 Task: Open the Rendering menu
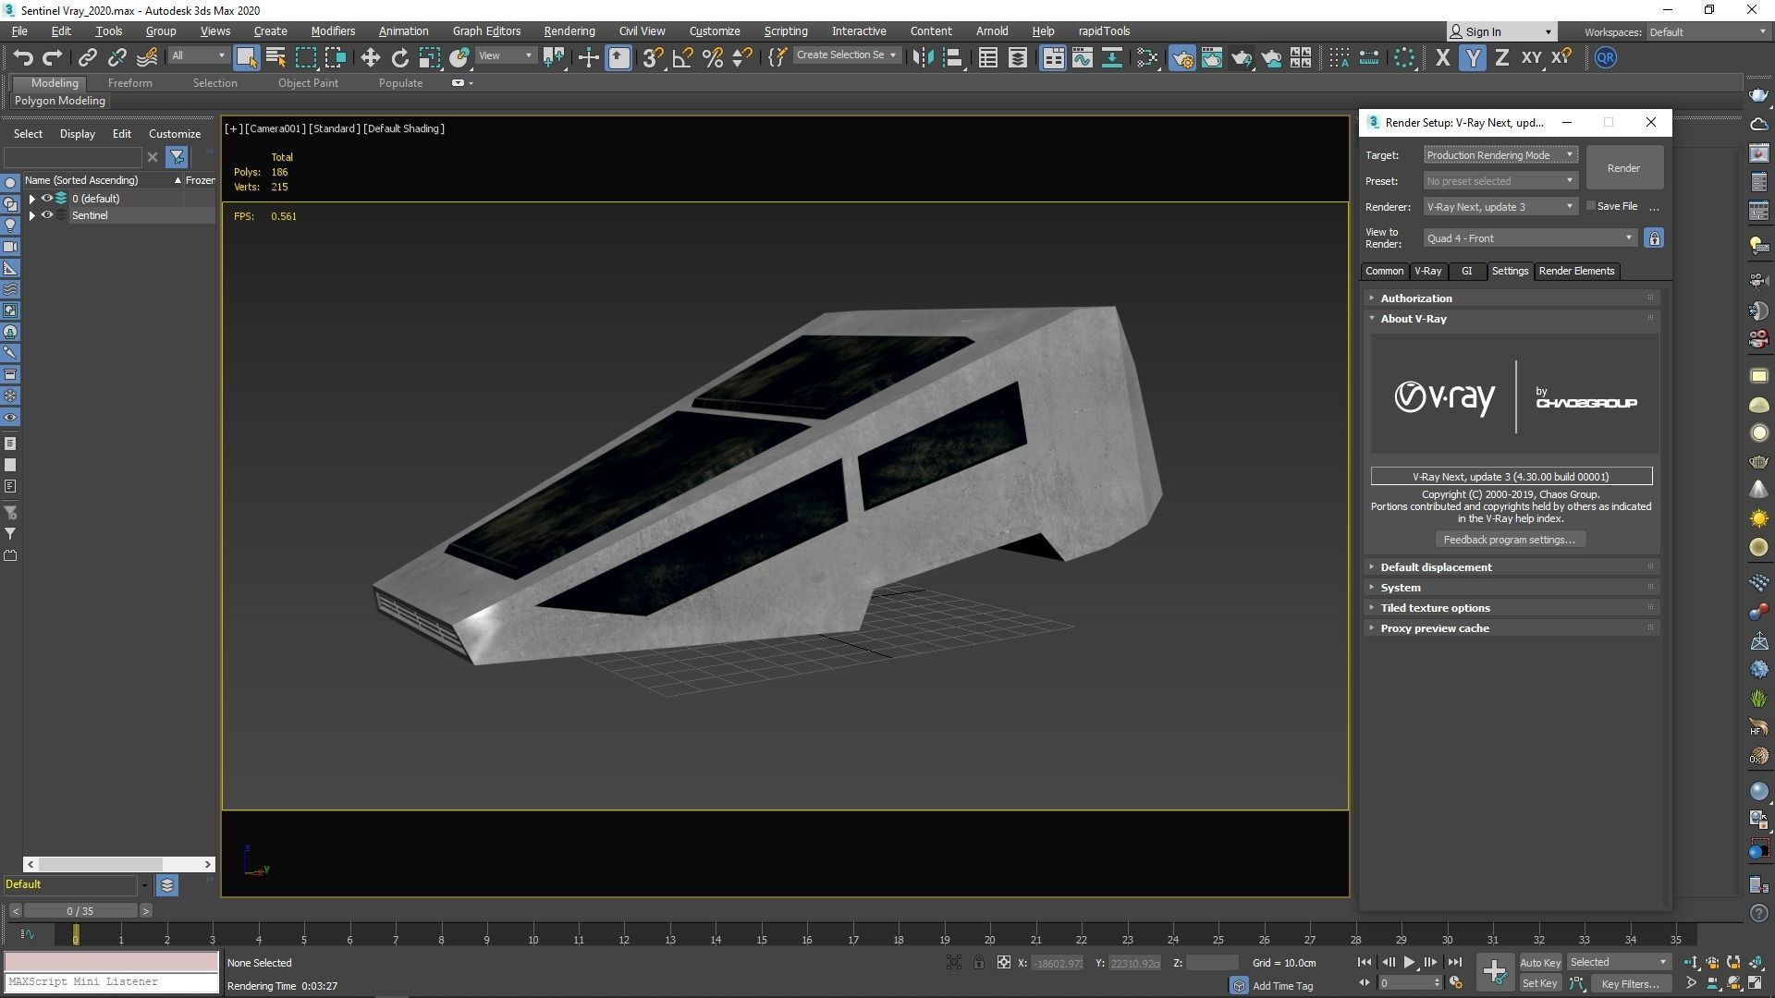pos(569,30)
